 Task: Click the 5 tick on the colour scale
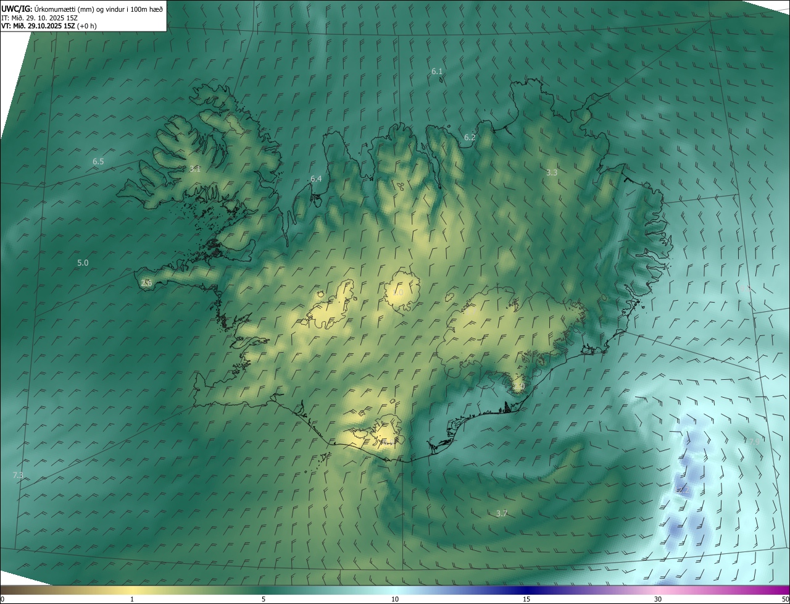click(x=264, y=599)
